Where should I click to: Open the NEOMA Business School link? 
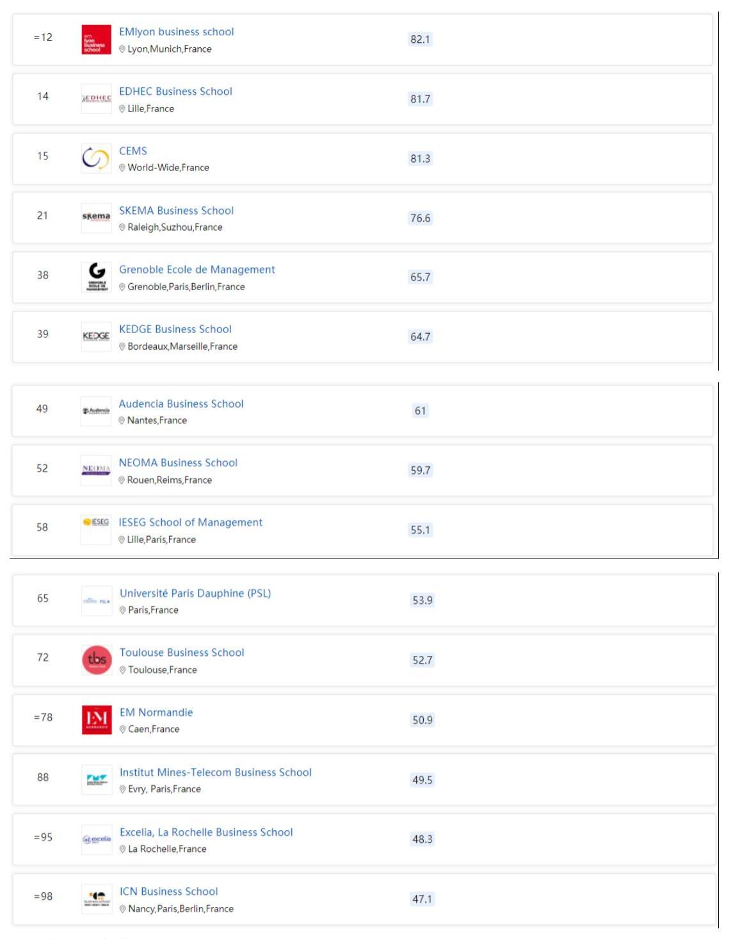pyautogui.click(x=178, y=463)
